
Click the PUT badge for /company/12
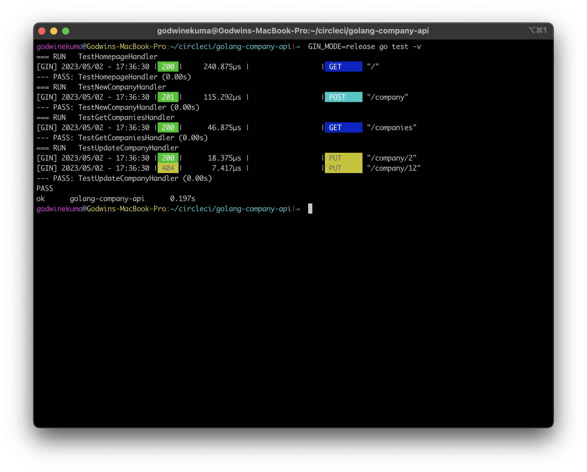tap(343, 168)
